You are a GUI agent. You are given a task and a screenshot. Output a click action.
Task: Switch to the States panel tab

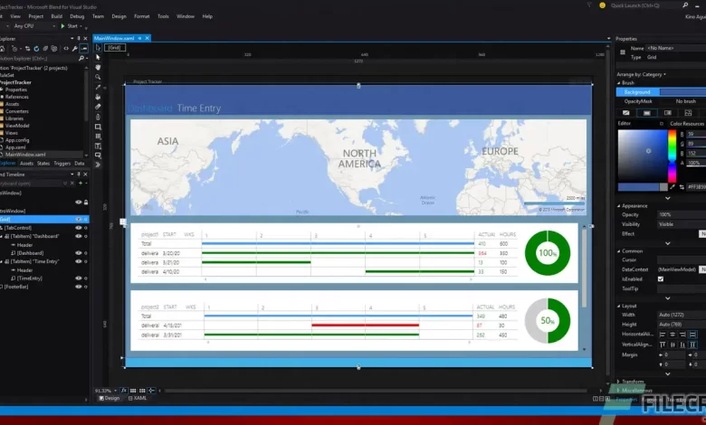coord(43,164)
